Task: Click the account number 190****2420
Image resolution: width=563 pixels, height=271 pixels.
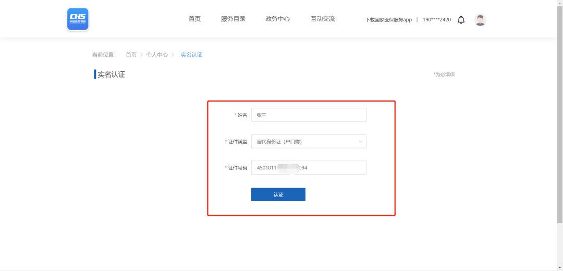Action: (436, 20)
